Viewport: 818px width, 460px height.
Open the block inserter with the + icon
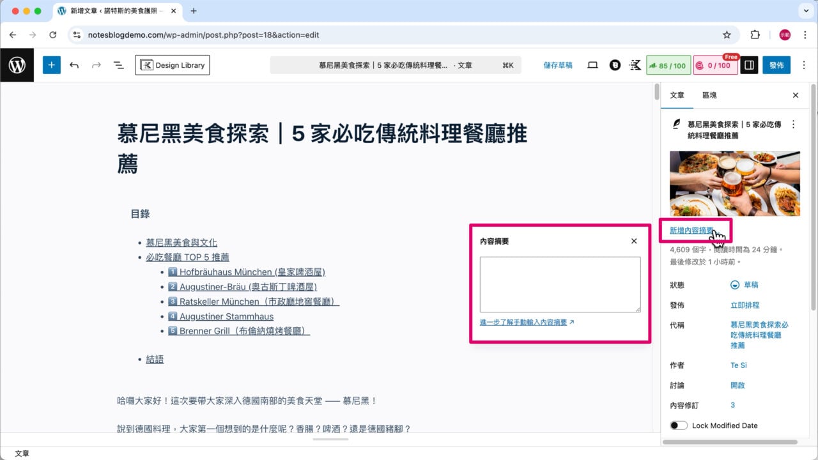click(51, 65)
